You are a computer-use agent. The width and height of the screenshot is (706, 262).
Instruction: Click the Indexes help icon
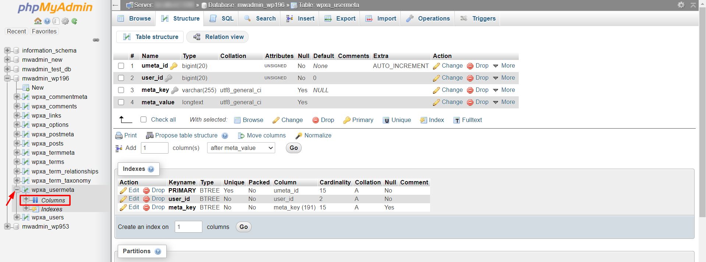[151, 169]
